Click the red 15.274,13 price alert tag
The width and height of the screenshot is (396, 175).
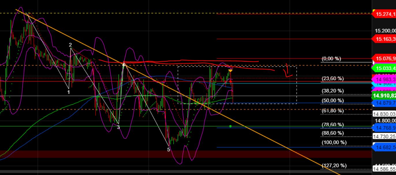(x=384, y=13)
